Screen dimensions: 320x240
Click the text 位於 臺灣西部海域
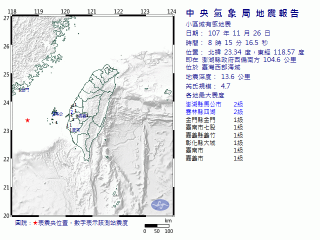(x=213, y=67)
